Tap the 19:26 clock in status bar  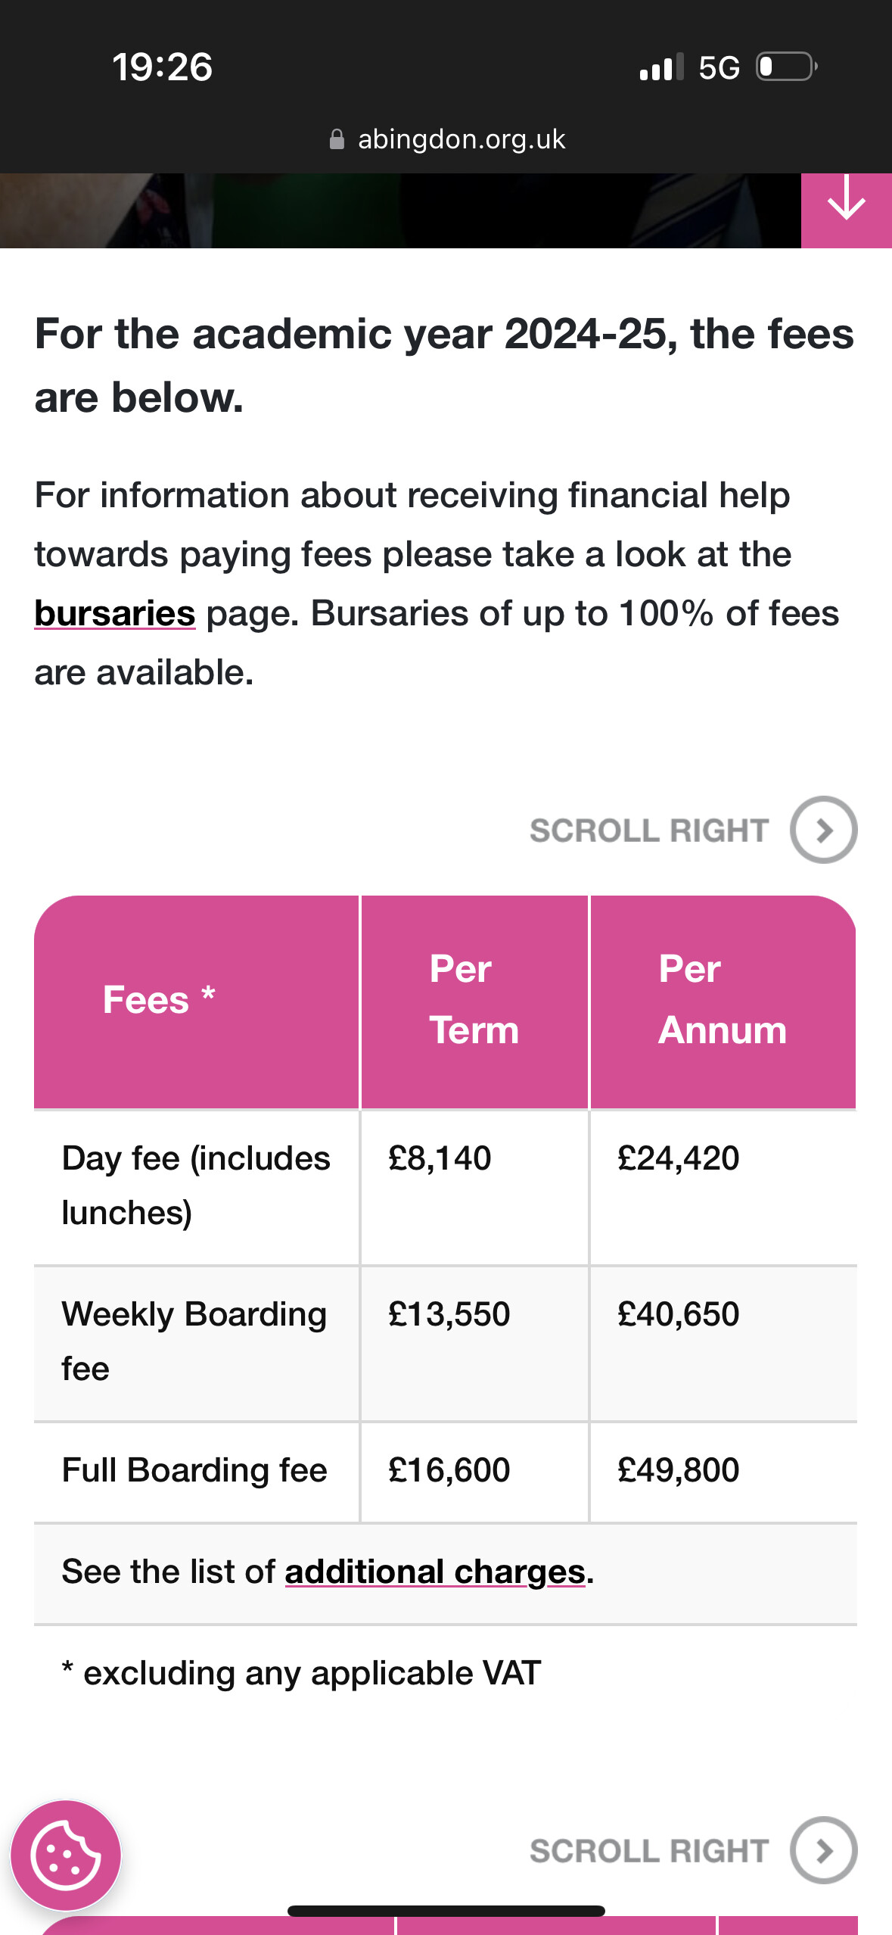tap(162, 67)
